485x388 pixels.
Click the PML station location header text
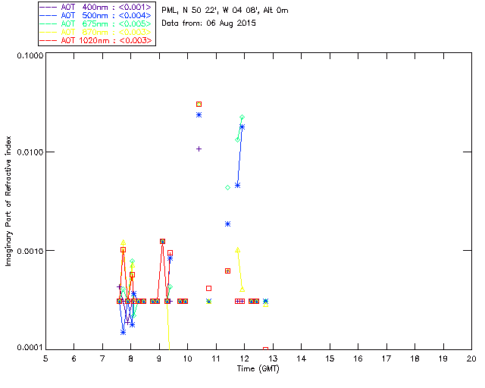point(225,11)
